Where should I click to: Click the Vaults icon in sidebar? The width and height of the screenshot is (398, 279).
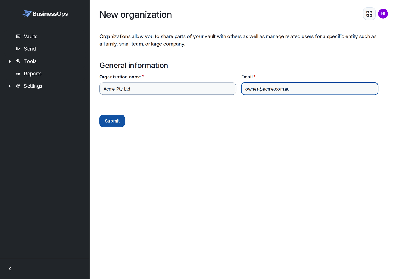pos(18,36)
